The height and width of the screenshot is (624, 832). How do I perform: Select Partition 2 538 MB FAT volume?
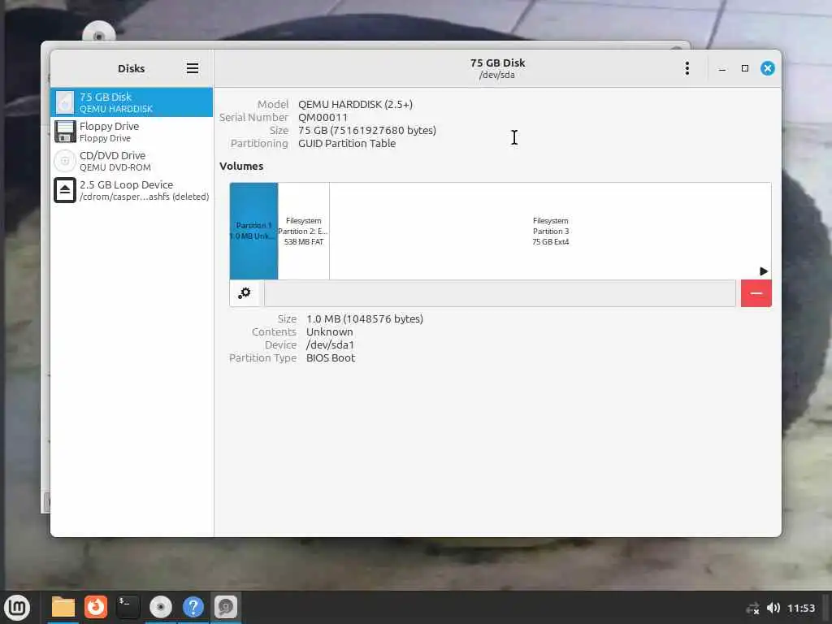[304, 231]
